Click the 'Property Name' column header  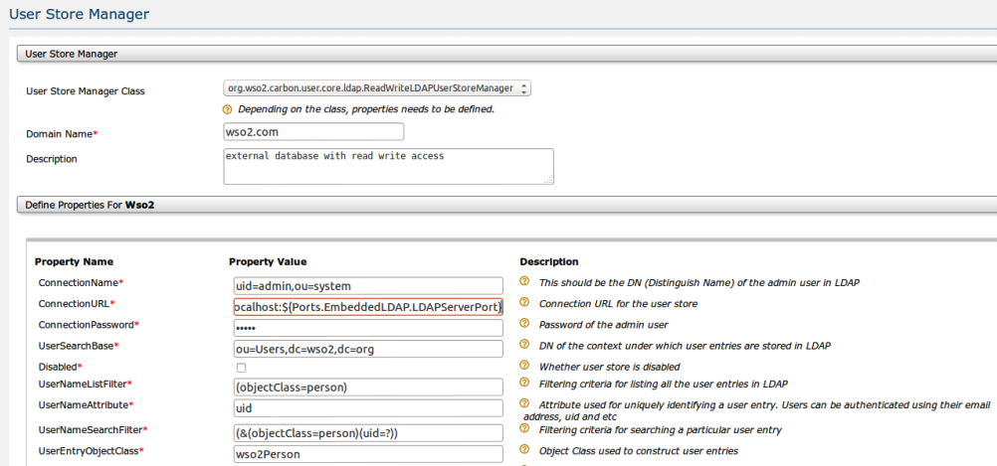pyautogui.click(x=74, y=261)
